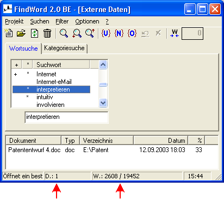The height and width of the screenshot is (199, 224).
Task: Open the Suchen menu
Action: (x=40, y=21)
